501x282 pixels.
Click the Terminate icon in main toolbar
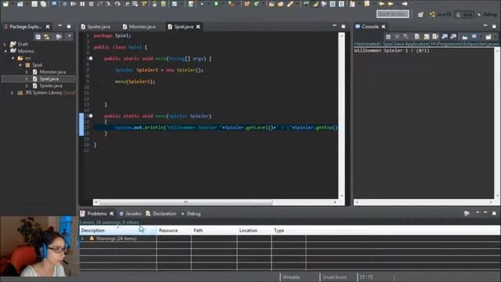click(91, 4)
